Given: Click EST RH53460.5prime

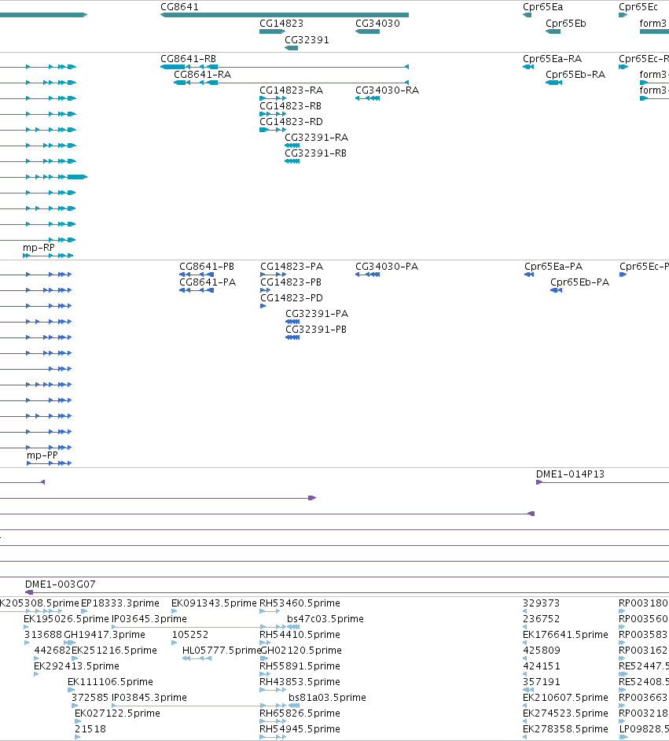Looking at the screenshot, I should click(x=300, y=603).
